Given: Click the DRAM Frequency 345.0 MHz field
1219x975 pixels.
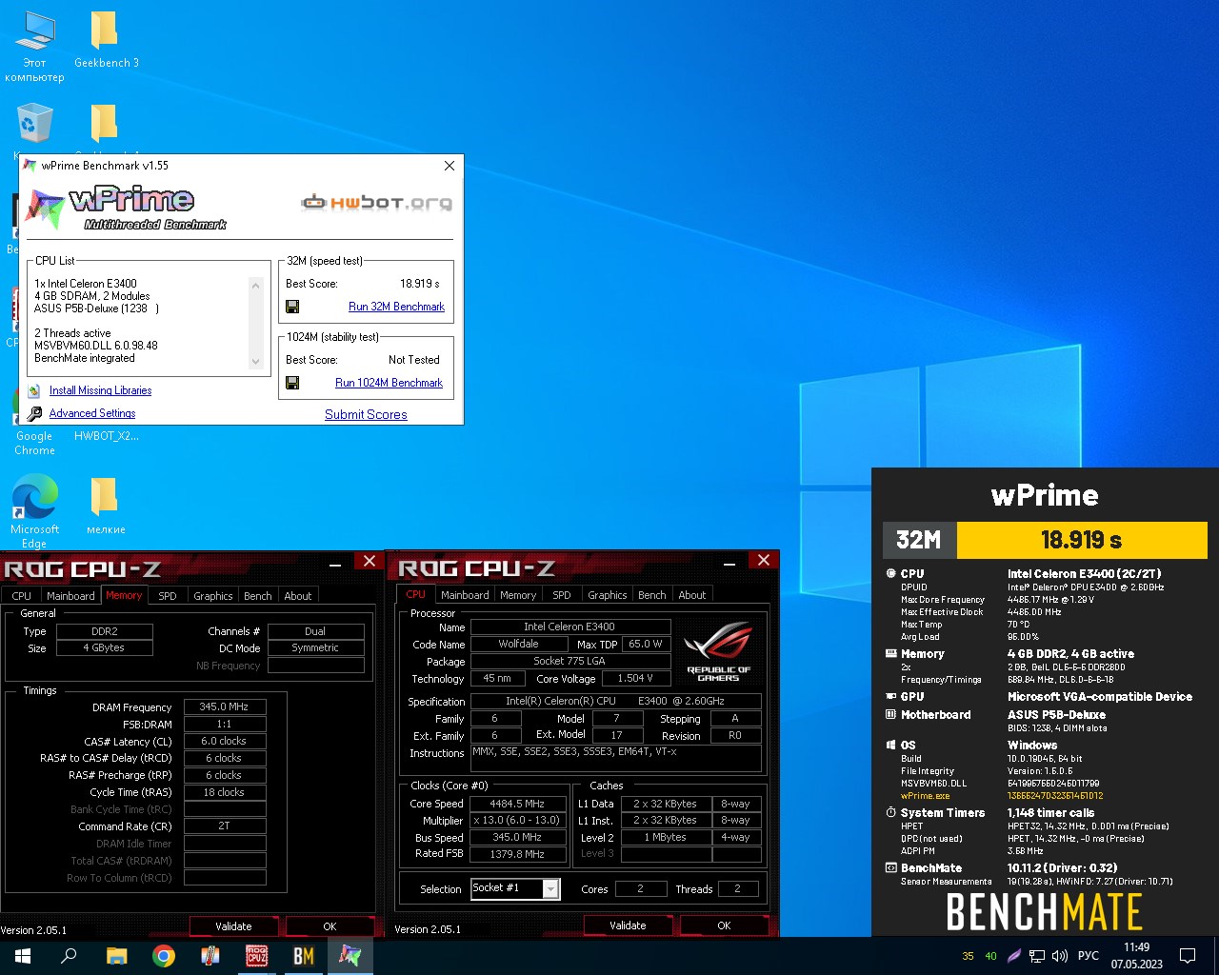Looking at the screenshot, I should [224, 707].
